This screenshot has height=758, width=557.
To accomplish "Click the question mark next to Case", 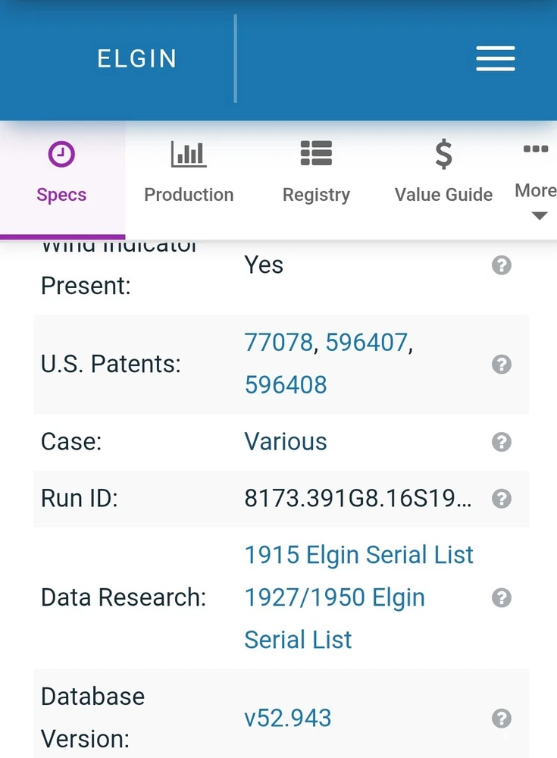I will click(x=501, y=442).
